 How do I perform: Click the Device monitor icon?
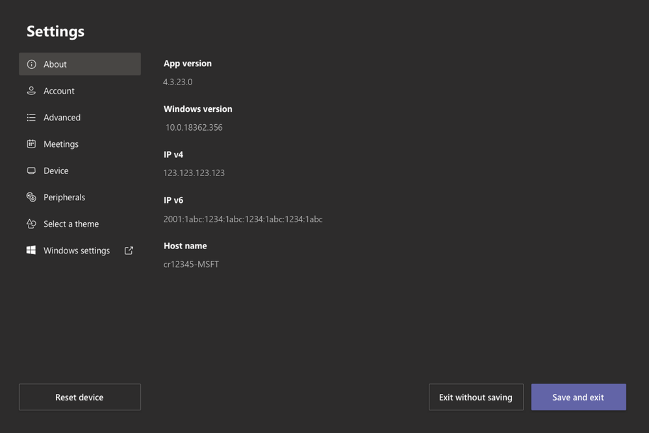31,171
